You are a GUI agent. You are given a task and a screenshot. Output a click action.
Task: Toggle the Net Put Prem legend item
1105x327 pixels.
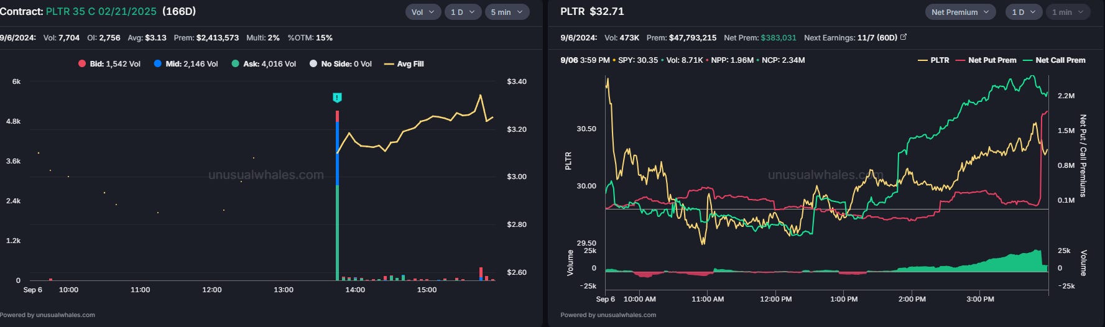tap(986, 60)
